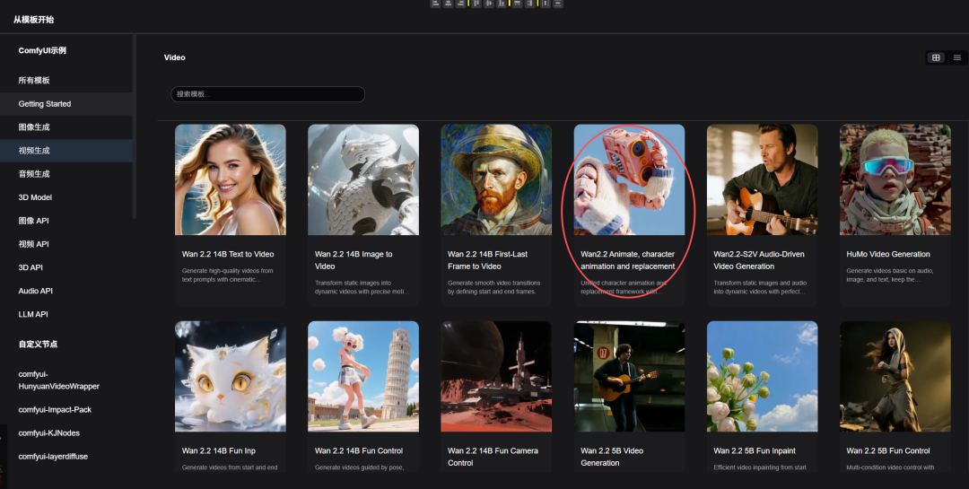Image resolution: width=969 pixels, height=489 pixels.
Task: Click the sidebar vertical scrollbar
Action: tap(135, 127)
